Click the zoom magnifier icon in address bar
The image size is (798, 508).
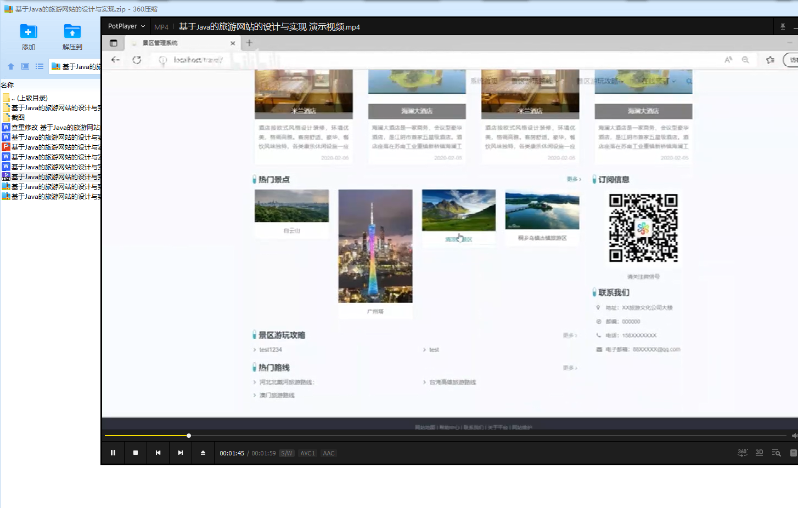tap(745, 60)
